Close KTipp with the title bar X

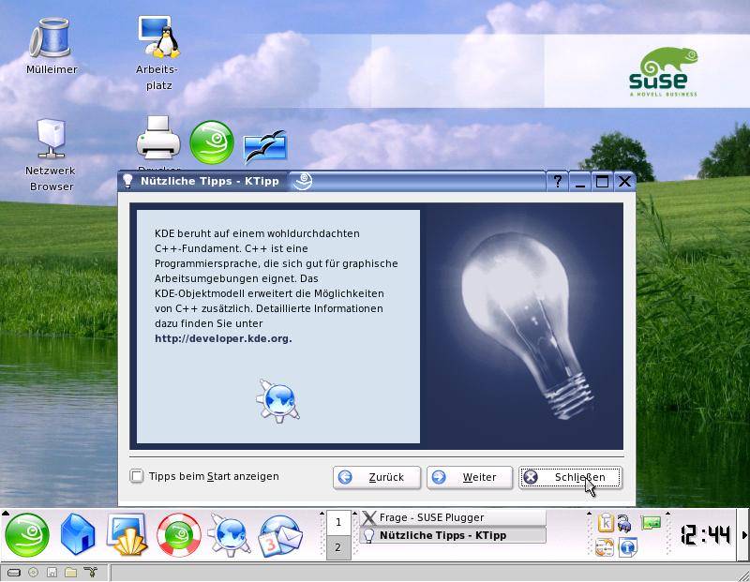click(624, 181)
